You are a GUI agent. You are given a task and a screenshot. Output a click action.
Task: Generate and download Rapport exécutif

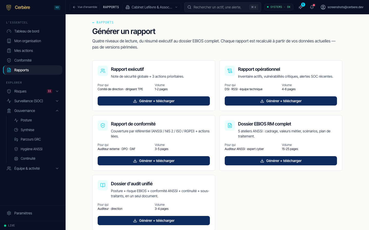click(154, 101)
